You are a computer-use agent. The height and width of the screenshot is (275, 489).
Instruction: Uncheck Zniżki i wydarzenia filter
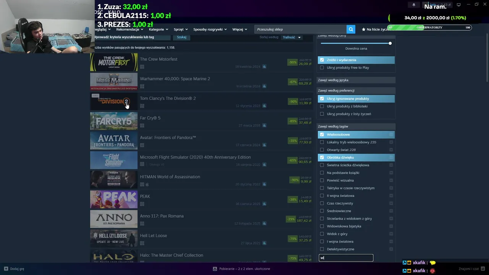pos(322,60)
